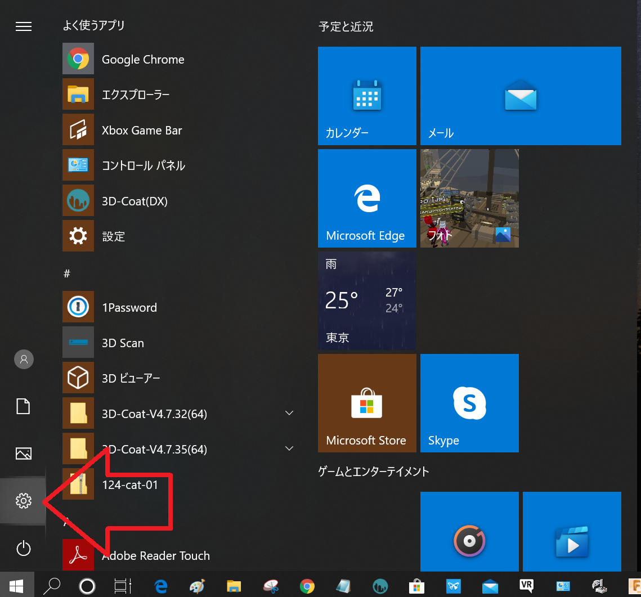Open Edge from the taskbar
641x597 pixels.
(x=160, y=587)
